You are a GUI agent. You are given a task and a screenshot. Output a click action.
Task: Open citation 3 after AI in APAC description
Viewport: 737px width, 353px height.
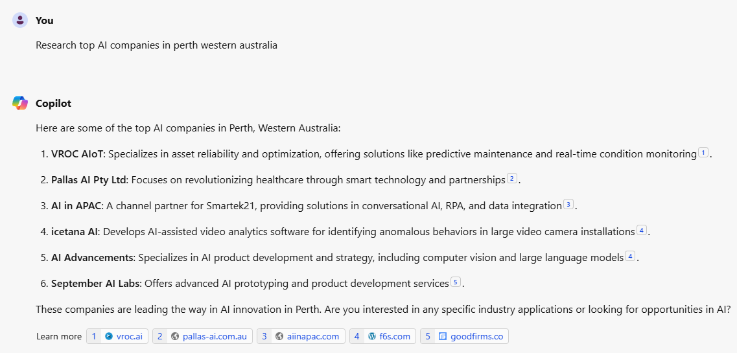click(x=568, y=204)
